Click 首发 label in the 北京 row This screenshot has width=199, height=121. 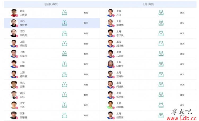[86, 13]
